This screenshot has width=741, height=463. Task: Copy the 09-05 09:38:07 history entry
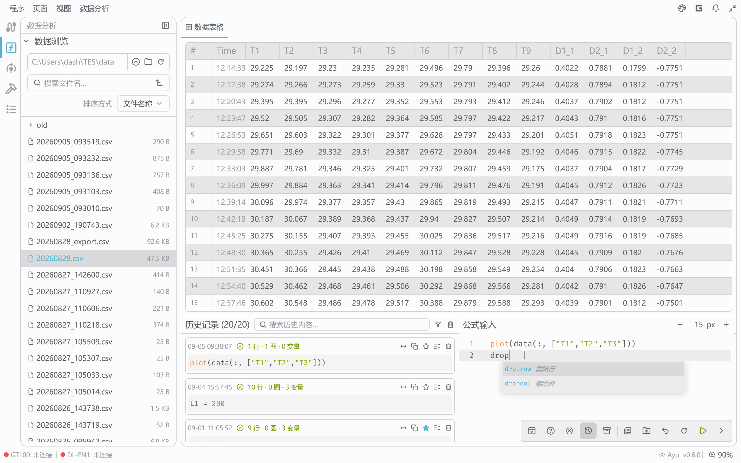[414, 346]
